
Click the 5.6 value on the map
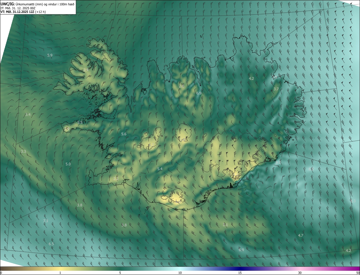(124, 134)
